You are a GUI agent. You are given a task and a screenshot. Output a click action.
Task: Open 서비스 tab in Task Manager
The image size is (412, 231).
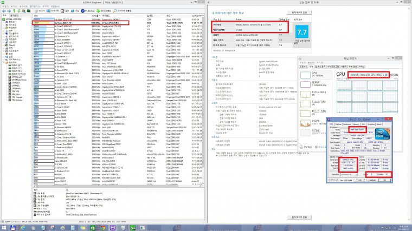click(x=362, y=67)
